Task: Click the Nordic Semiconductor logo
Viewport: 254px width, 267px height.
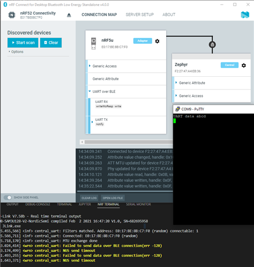Action: click(245, 15)
